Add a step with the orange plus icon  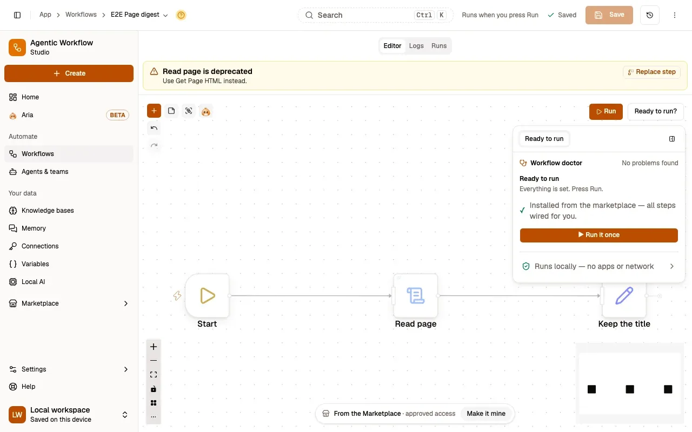click(154, 111)
